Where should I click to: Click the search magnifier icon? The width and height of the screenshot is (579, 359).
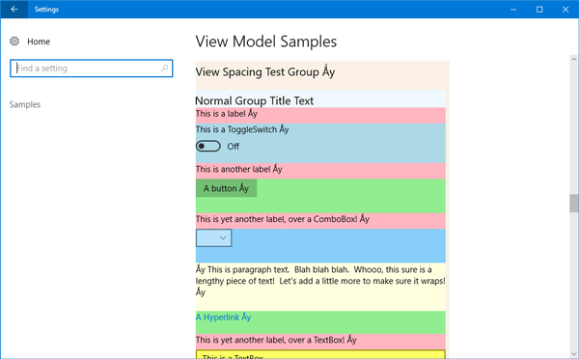(165, 68)
